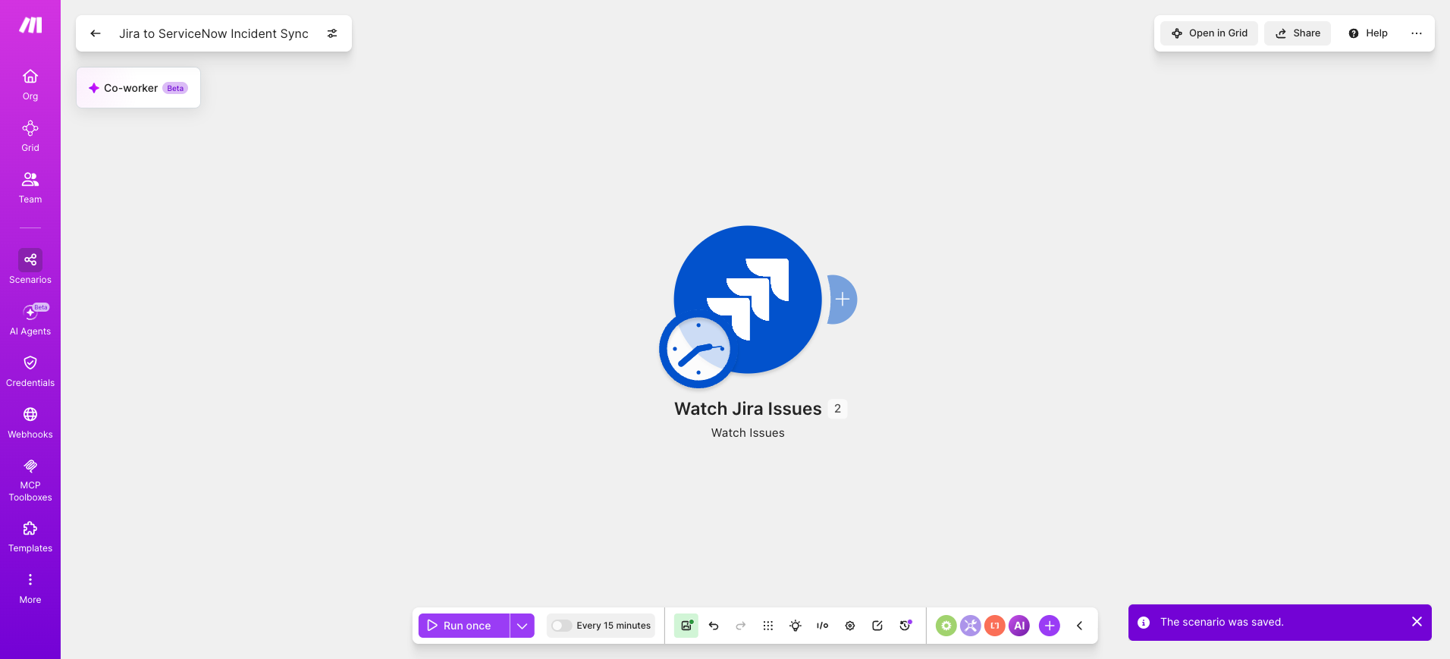Click the Make logo
This screenshot has height=659, width=1450.
click(30, 25)
